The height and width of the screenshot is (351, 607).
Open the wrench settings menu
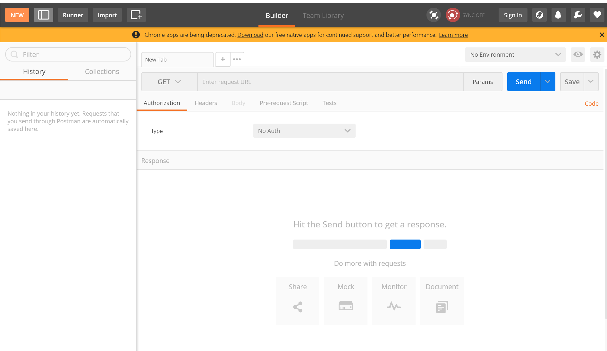(x=578, y=15)
